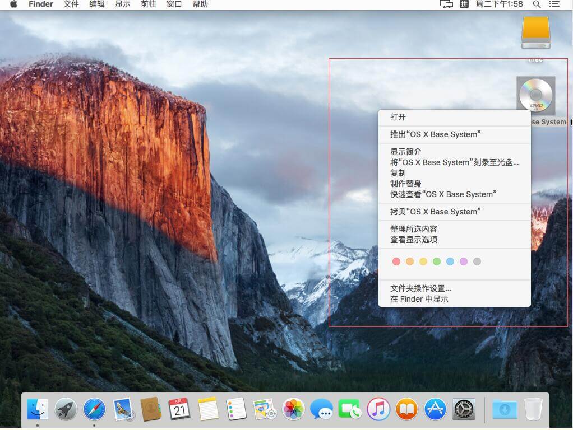The height and width of the screenshot is (430, 573).
Task: Select the yellow mac drive desktop icon
Action: [x=536, y=33]
